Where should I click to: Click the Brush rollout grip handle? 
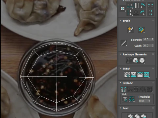point(153,20)
